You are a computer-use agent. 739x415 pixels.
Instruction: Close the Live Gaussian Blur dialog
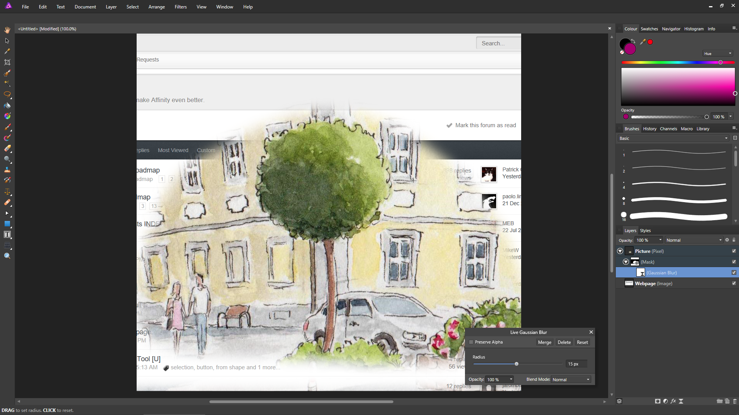click(591, 332)
